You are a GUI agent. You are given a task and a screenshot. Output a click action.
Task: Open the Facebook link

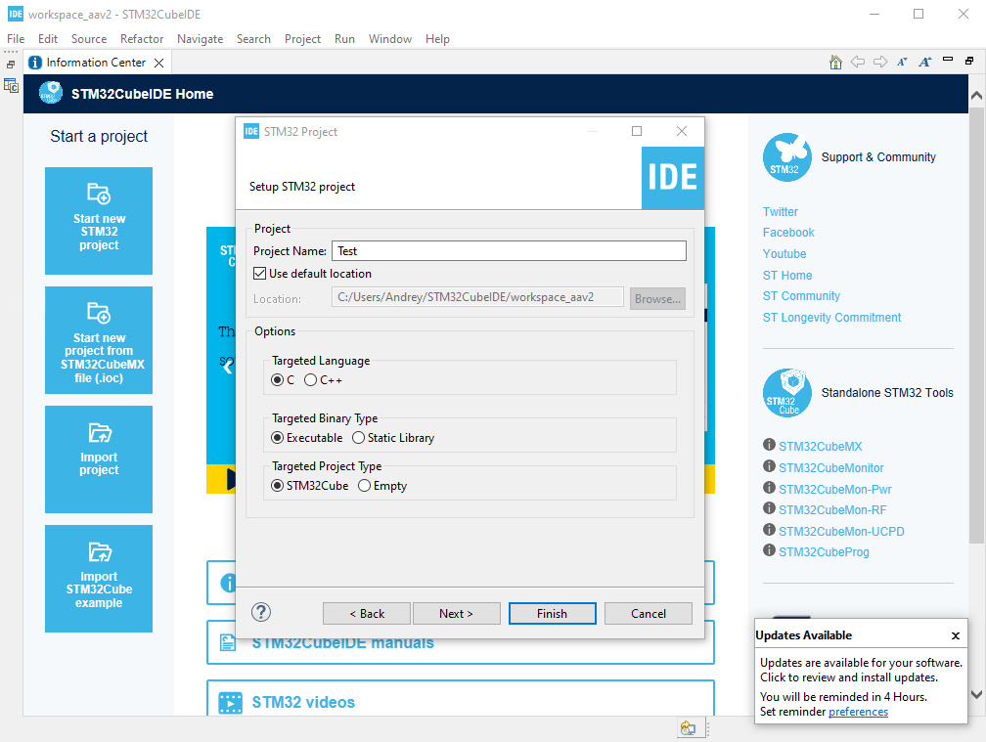pos(788,233)
